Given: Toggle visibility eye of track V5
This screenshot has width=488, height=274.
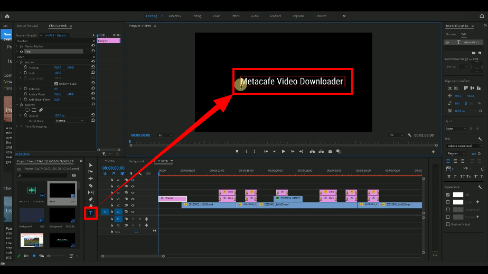Looking at the screenshot, I should (x=133, y=187).
